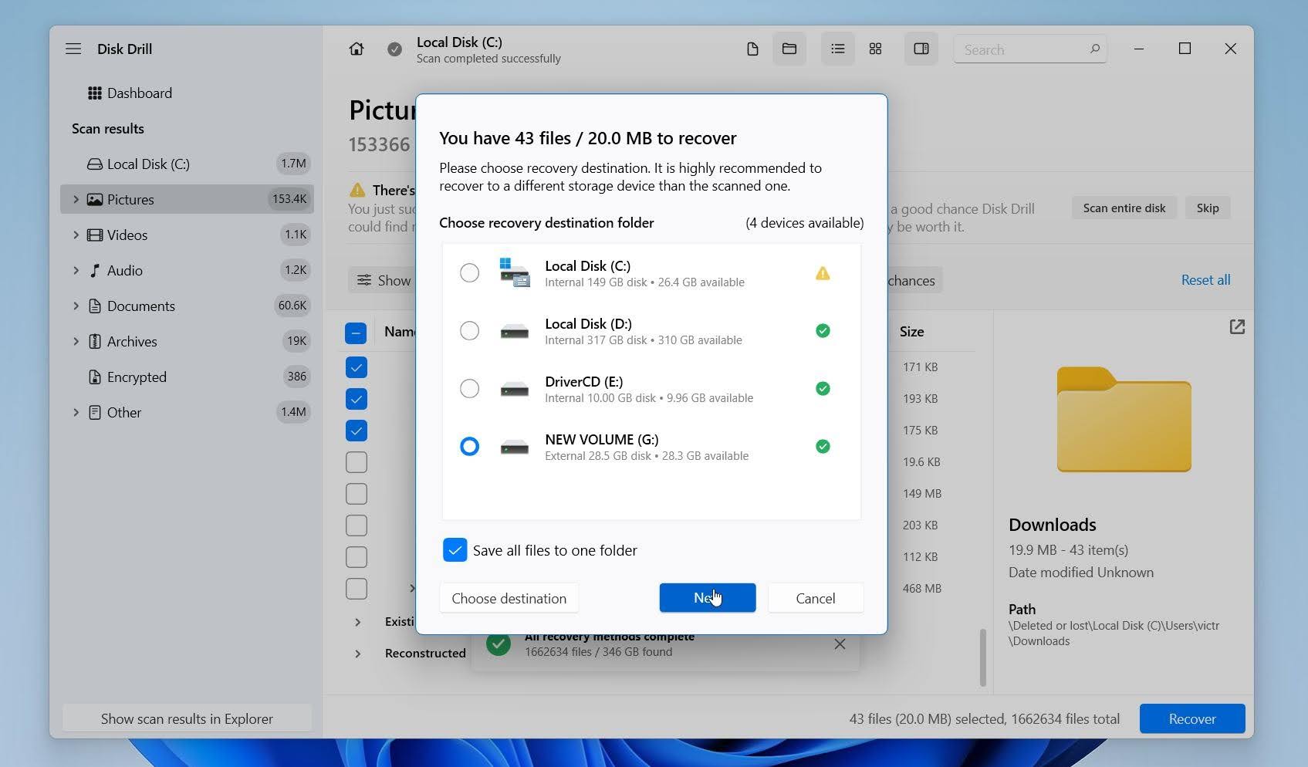The image size is (1308, 767).
Task: Expand the Audio category
Action: 76,270
